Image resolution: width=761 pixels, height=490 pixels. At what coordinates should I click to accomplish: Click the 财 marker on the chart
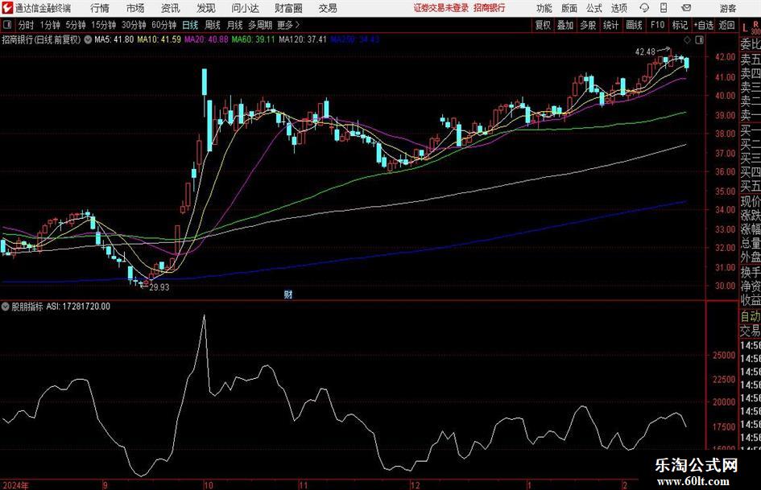288,294
